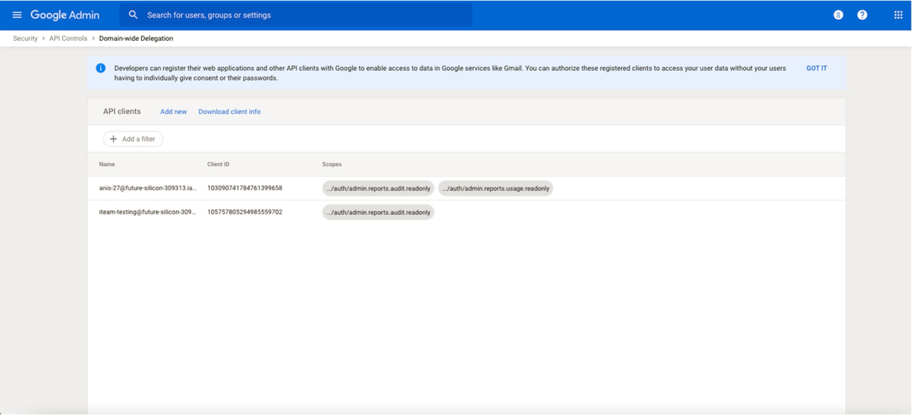Viewport: 912px width, 415px height.
Task: Open the Help question mark icon
Action: pyautogui.click(x=862, y=15)
